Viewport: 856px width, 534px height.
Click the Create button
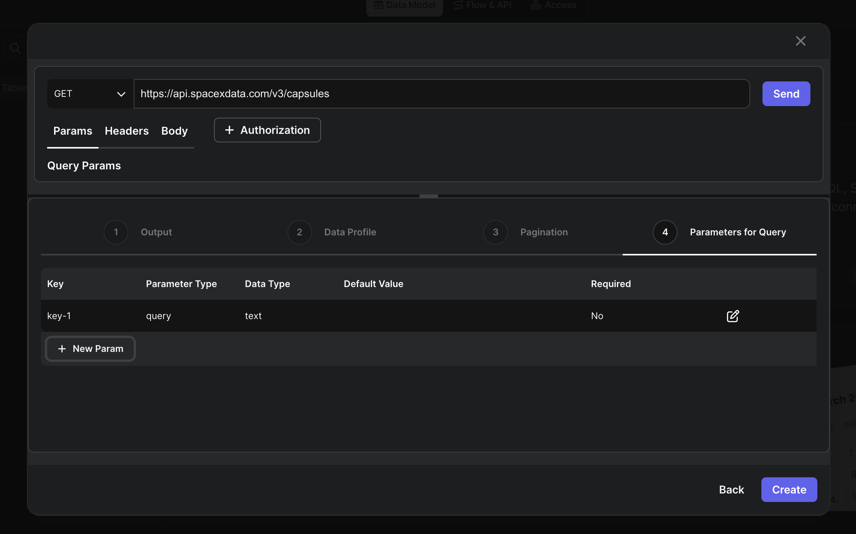[789, 490]
